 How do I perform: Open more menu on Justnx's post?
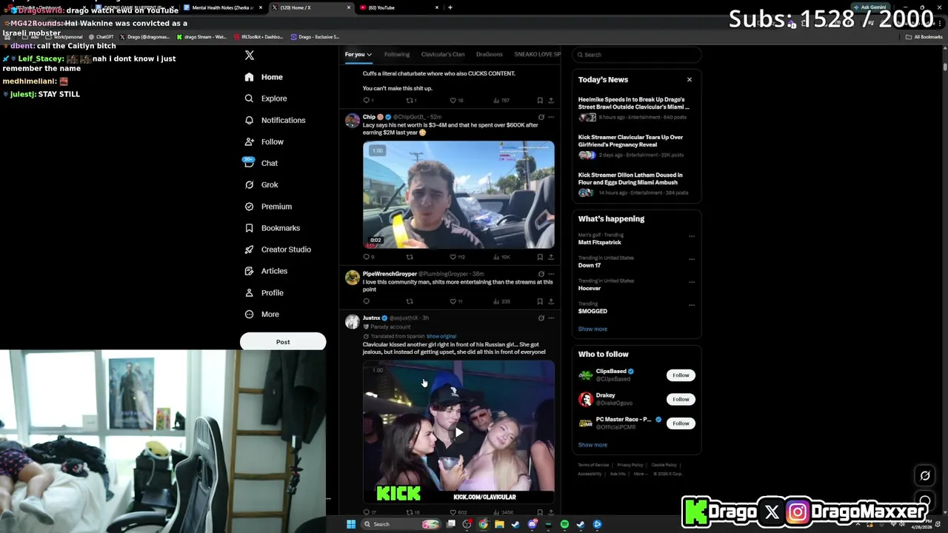pyautogui.click(x=551, y=318)
